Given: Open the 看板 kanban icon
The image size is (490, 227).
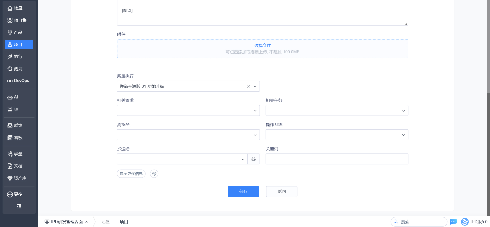Looking at the screenshot, I should [10, 138].
